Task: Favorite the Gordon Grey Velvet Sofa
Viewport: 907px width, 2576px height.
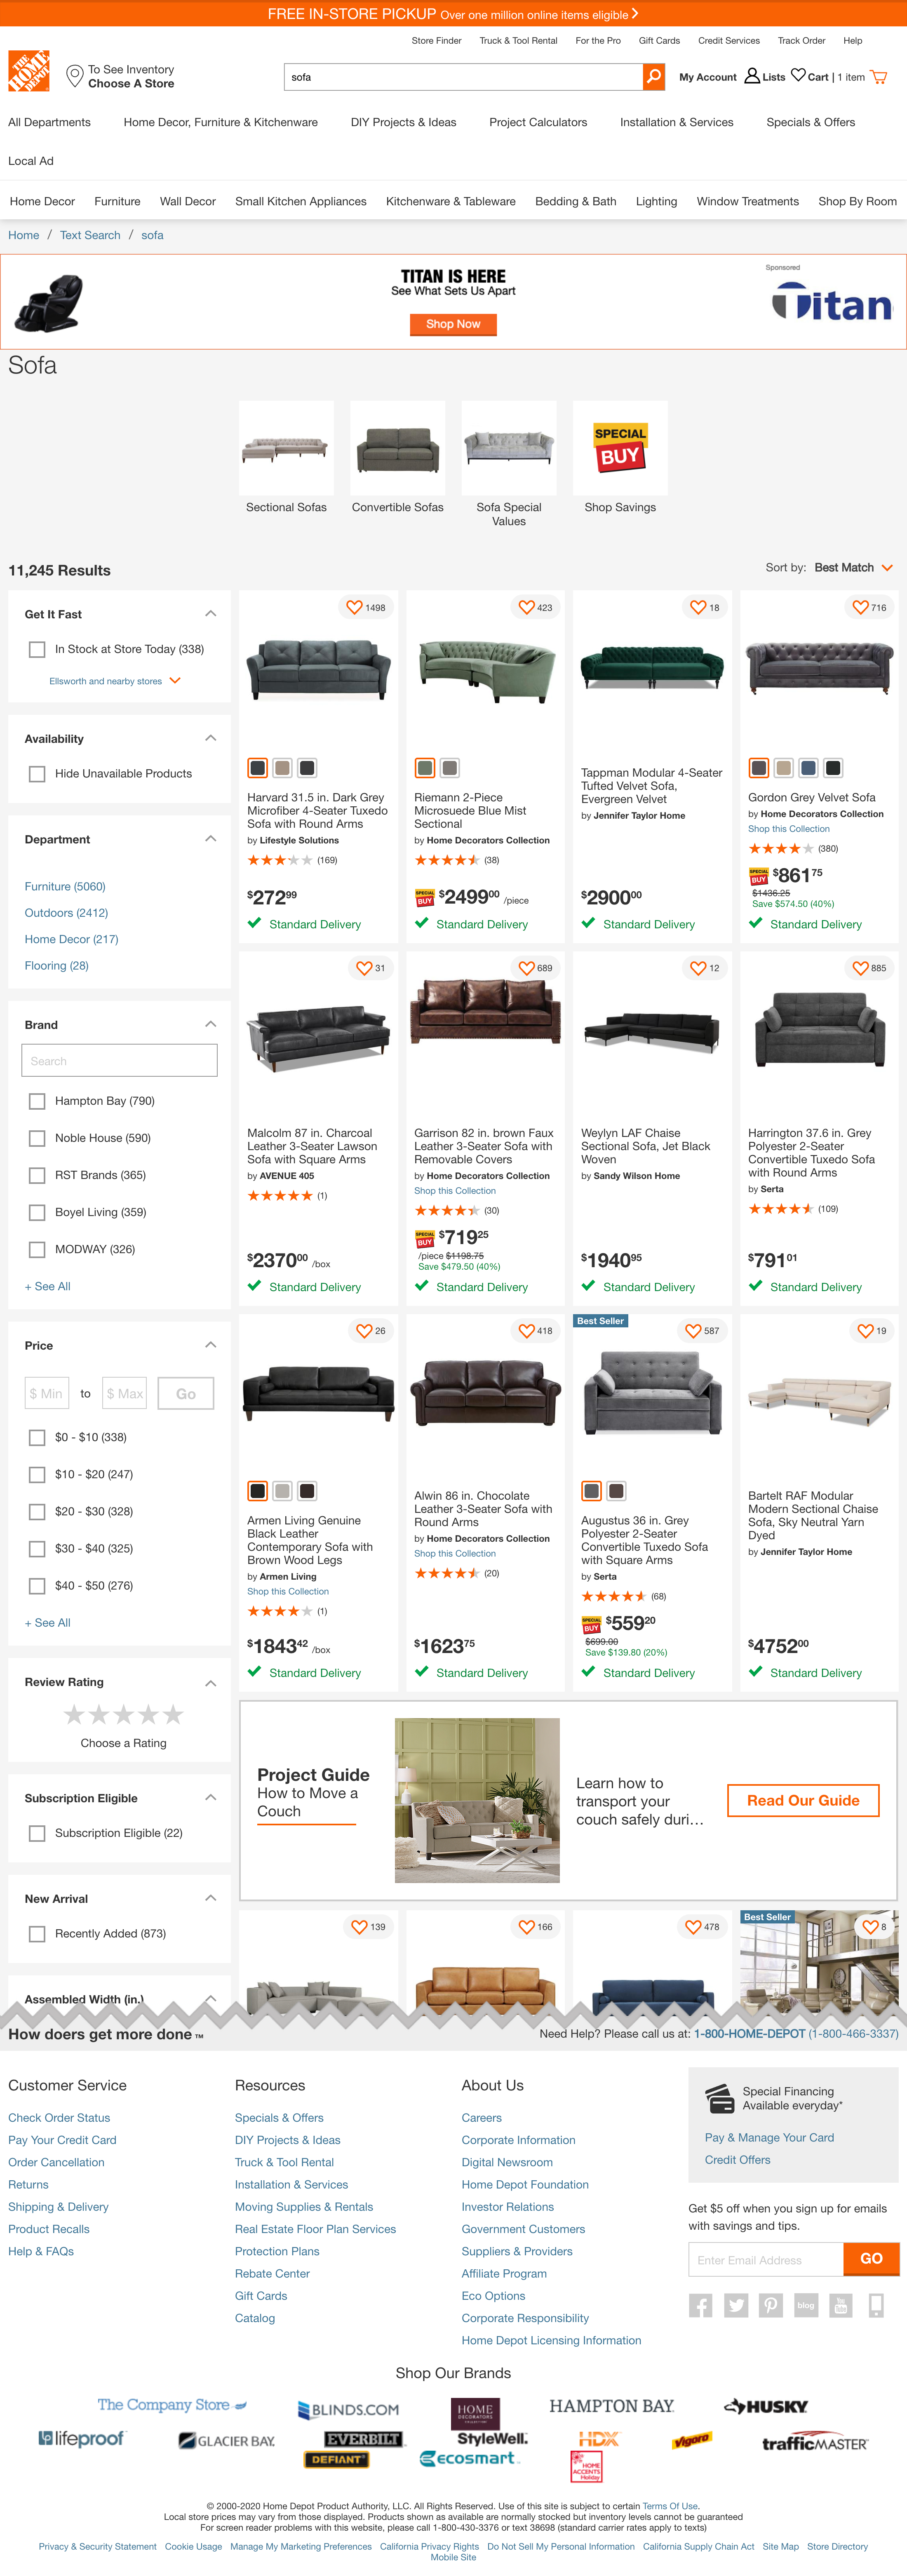Action: click(860, 606)
